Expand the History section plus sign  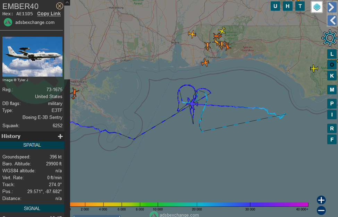(60, 136)
